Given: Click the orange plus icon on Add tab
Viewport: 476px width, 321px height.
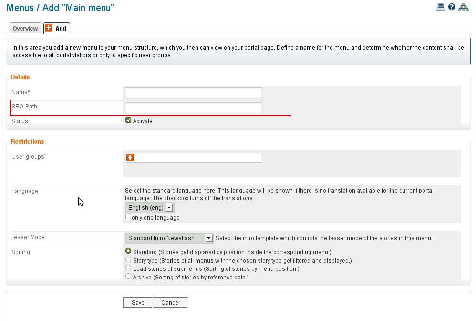Looking at the screenshot, I should tap(49, 28).
